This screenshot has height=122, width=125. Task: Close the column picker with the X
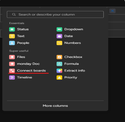(x=113, y=11)
